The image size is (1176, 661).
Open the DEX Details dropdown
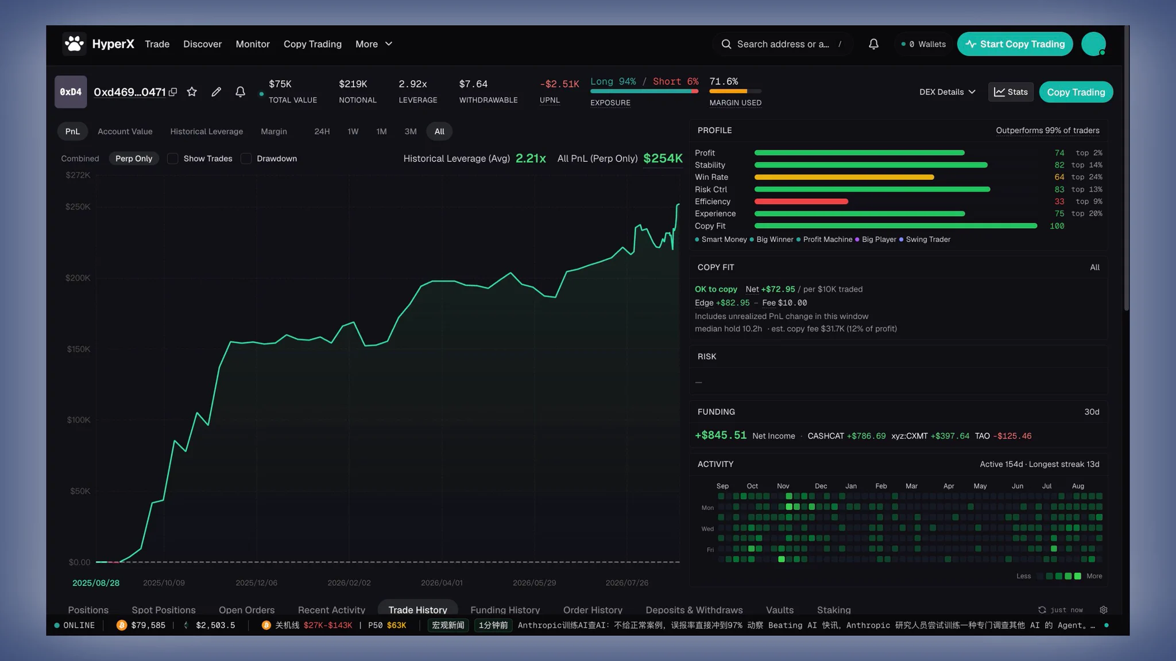[947, 92]
